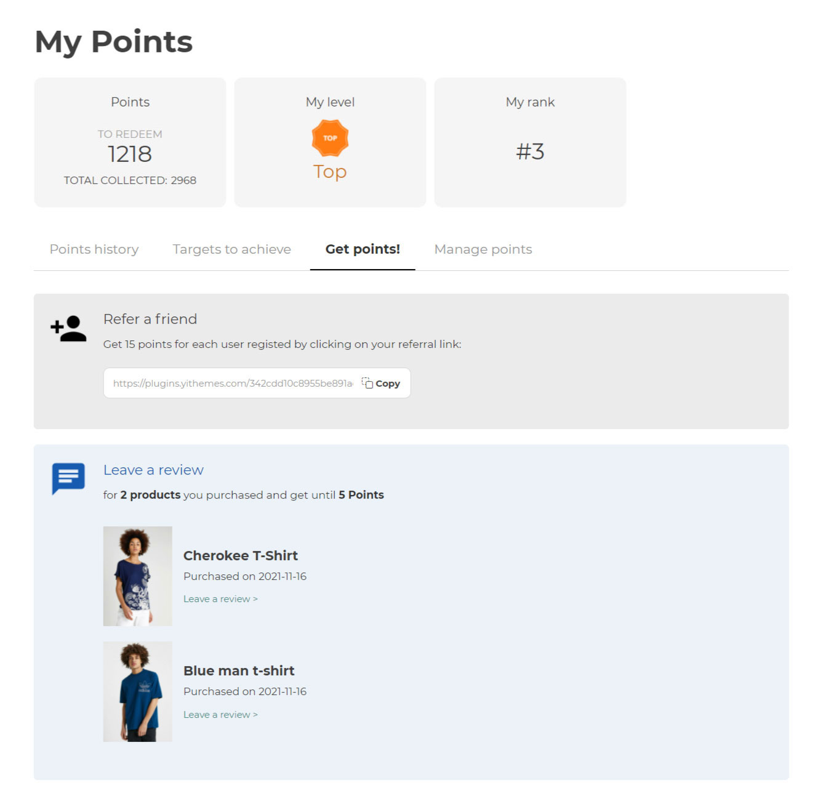Click the referral URL input field
Viewport: 823px width, 812px height.
233,383
